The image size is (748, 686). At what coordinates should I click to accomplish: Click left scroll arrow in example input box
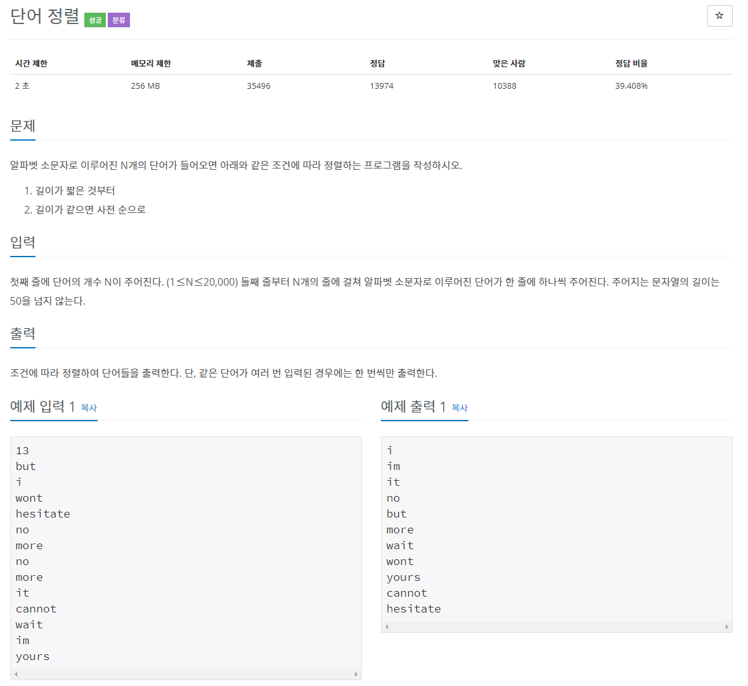16,674
